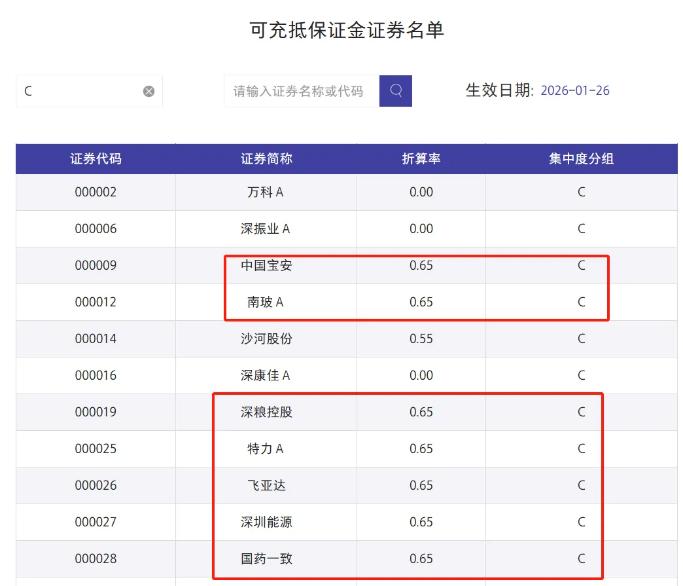This screenshot has width=683, height=586.
Task: Select code 000002
Action: point(96,192)
